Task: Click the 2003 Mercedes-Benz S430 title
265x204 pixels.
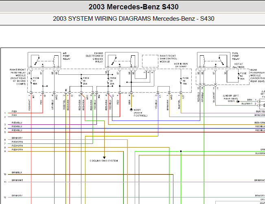Action: tap(134, 7)
